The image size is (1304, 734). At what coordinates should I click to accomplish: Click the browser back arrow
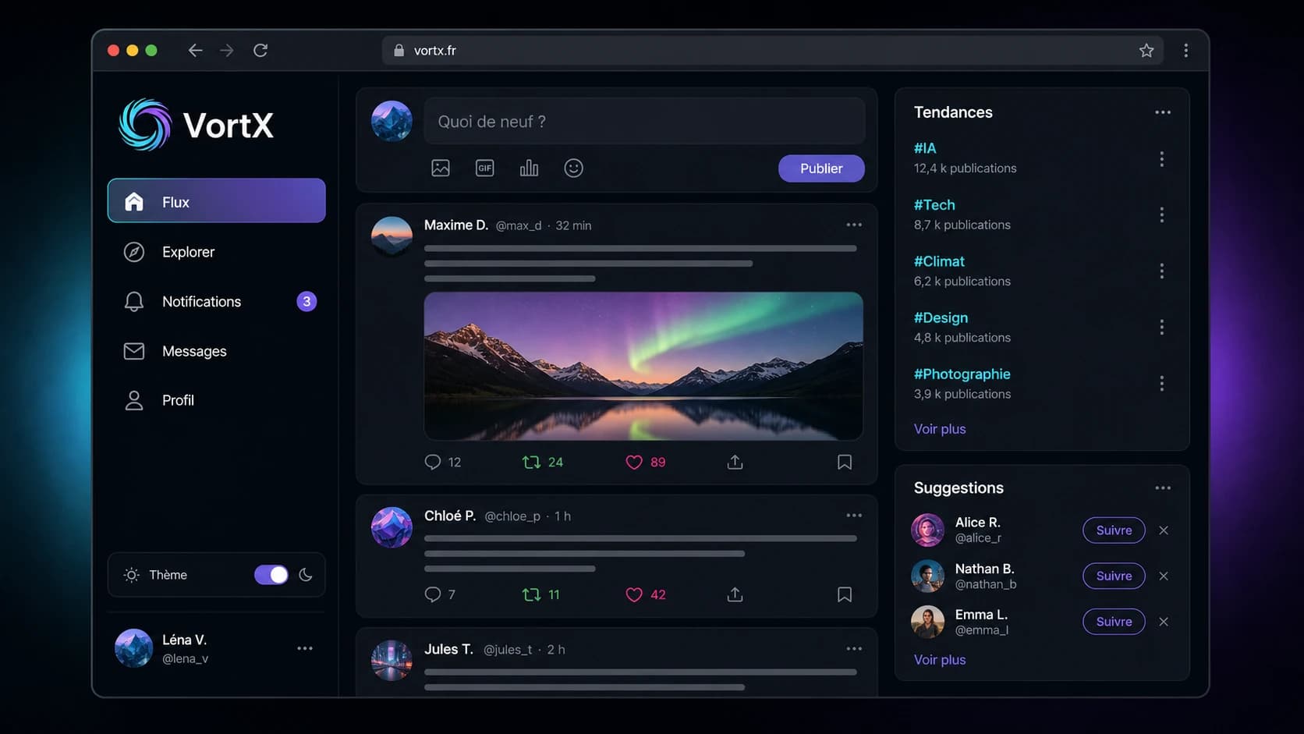[195, 50]
